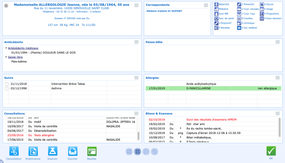Click the patient measurements line 157 cm 59 Kg
Screen dimensions: 285x163
pyautogui.click(x=72, y=25)
